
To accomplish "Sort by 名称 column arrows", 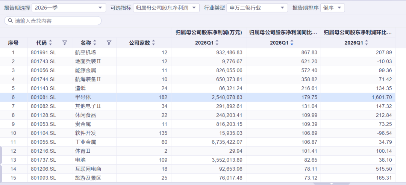I will point(95,43).
